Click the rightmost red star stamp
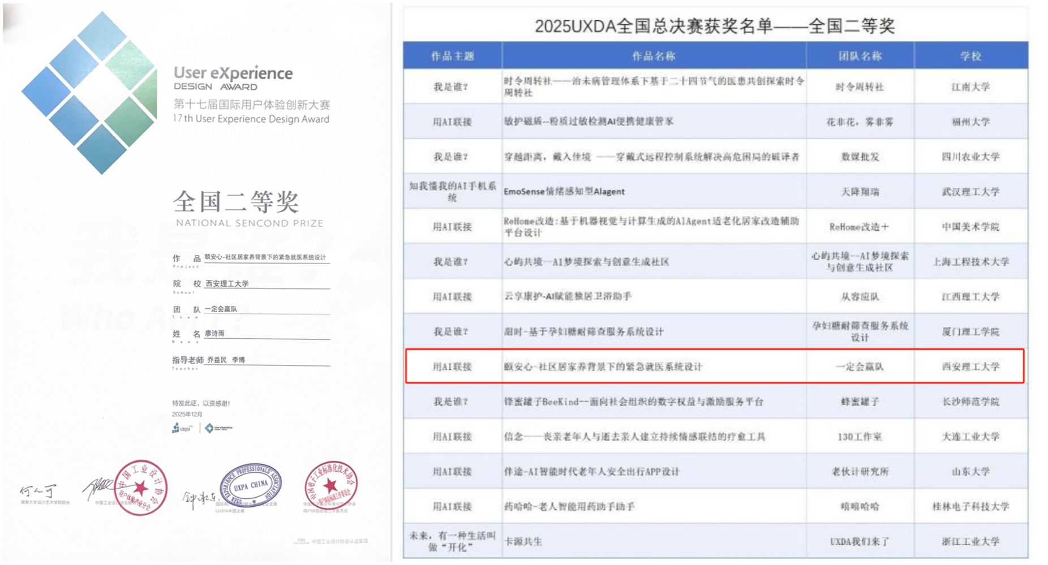This screenshot has width=1048, height=565. pyautogui.click(x=330, y=486)
